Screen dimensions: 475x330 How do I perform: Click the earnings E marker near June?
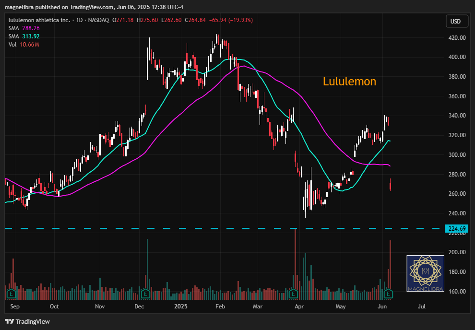(388, 294)
